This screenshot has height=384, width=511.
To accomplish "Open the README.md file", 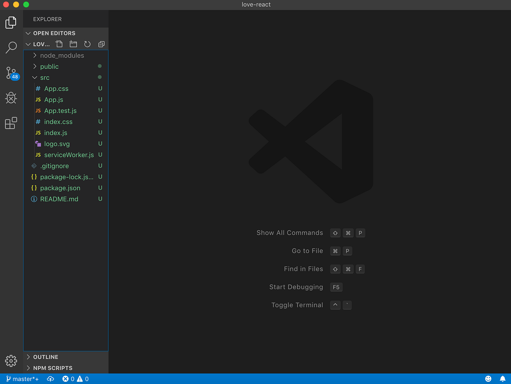I will click(66, 199).
